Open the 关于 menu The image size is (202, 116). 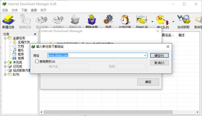tap(43, 10)
